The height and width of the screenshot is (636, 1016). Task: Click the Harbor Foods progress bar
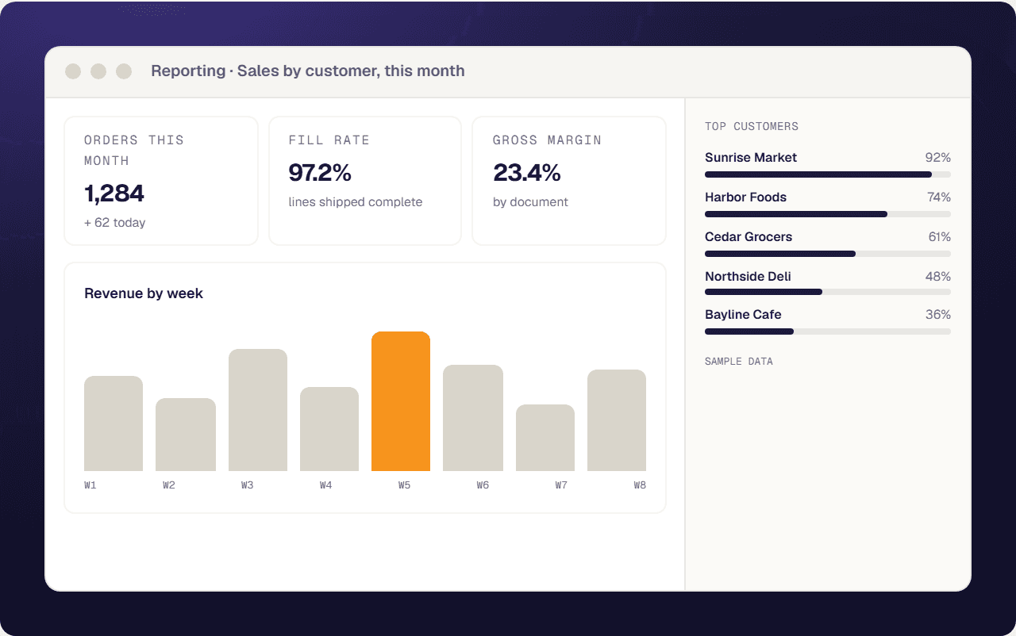pos(828,214)
